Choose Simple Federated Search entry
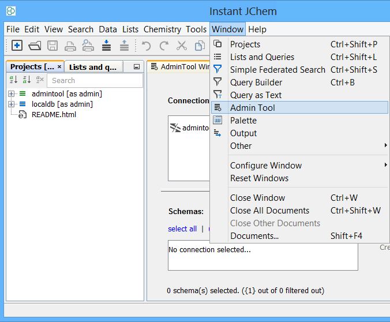Image resolution: width=390 pixels, height=322 pixels. point(300,70)
